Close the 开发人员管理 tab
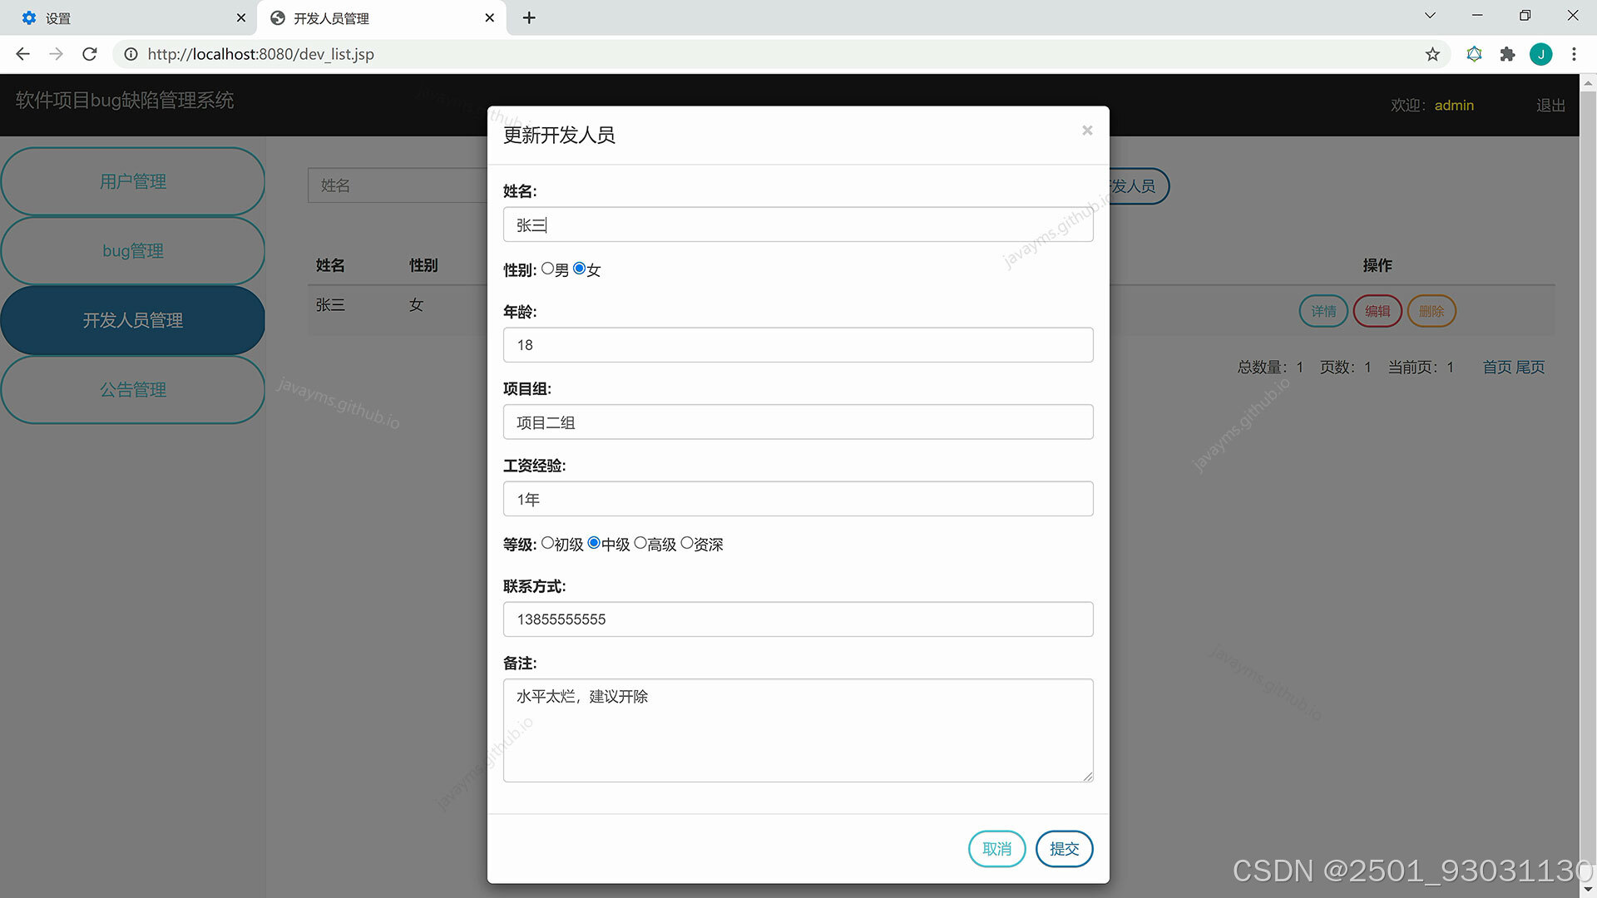This screenshot has width=1597, height=898. [489, 17]
